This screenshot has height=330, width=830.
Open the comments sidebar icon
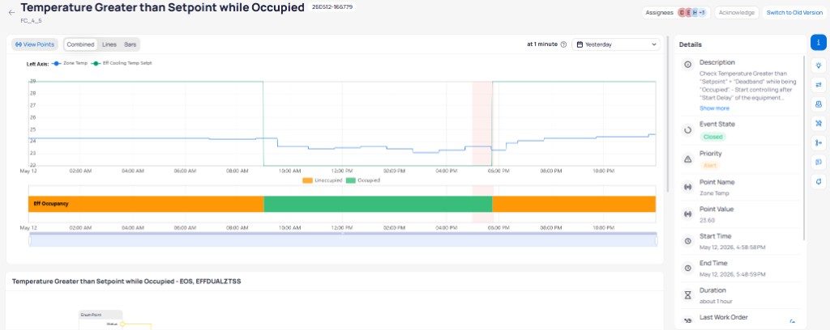(x=819, y=162)
